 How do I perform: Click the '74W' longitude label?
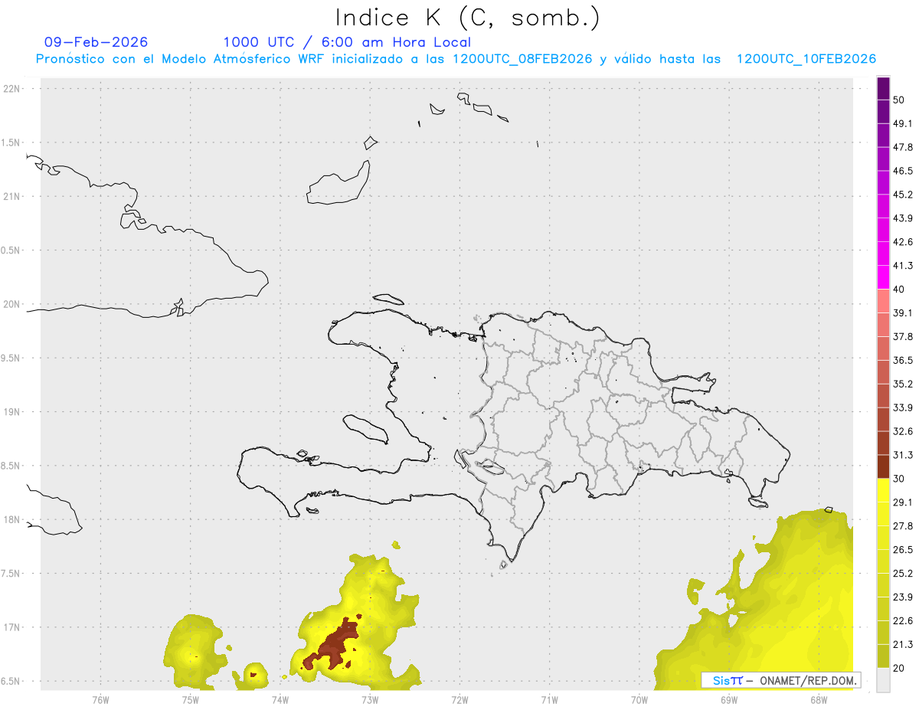coord(280,699)
